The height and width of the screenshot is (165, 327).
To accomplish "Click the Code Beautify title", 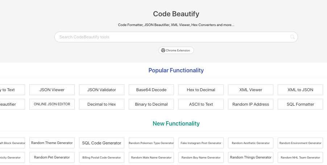I will click(176, 14).
